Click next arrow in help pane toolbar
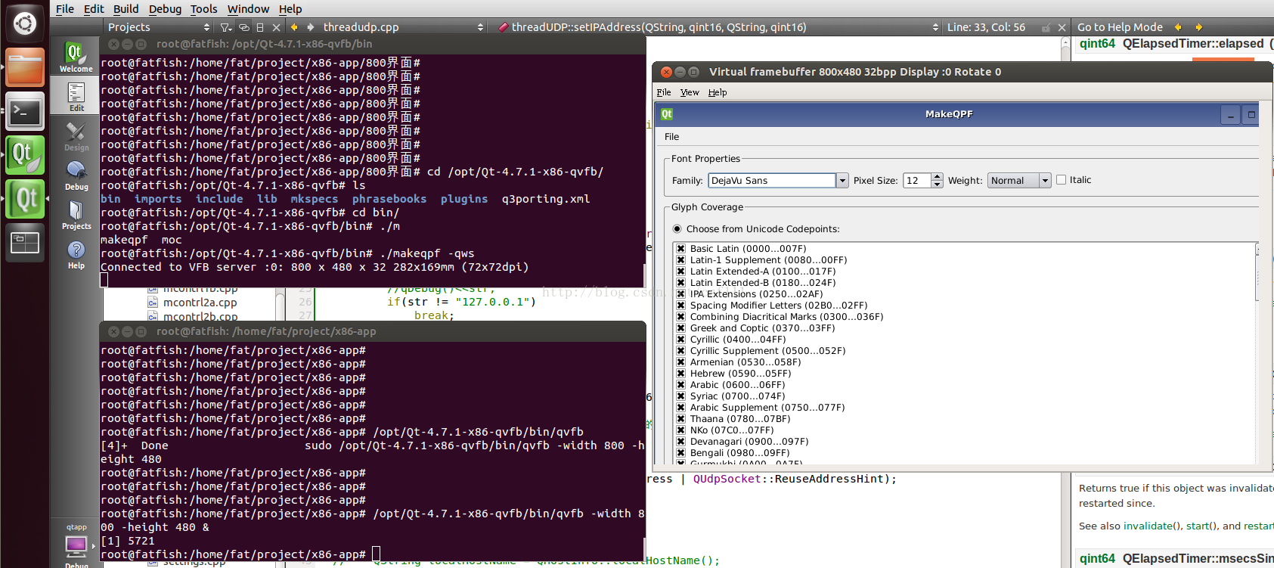This screenshot has width=1274, height=568. [x=1199, y=27]
